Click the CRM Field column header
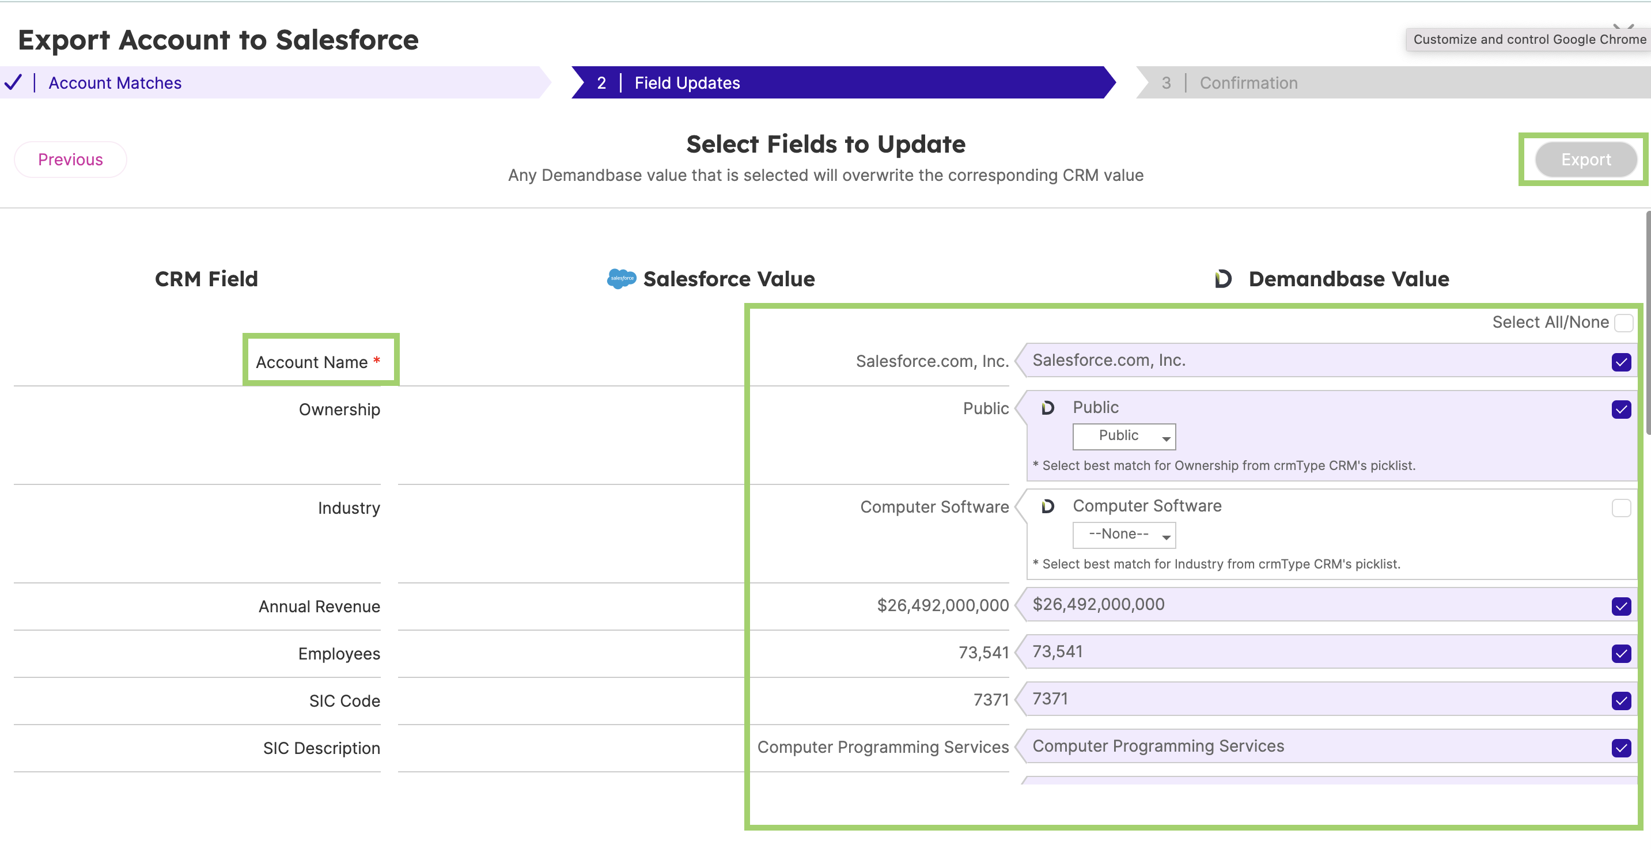Viewport: 1651px width, 849px height. click(206, 279)
